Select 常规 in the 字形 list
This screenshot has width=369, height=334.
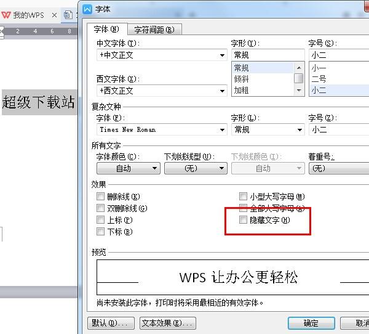(x=263, y=68)
